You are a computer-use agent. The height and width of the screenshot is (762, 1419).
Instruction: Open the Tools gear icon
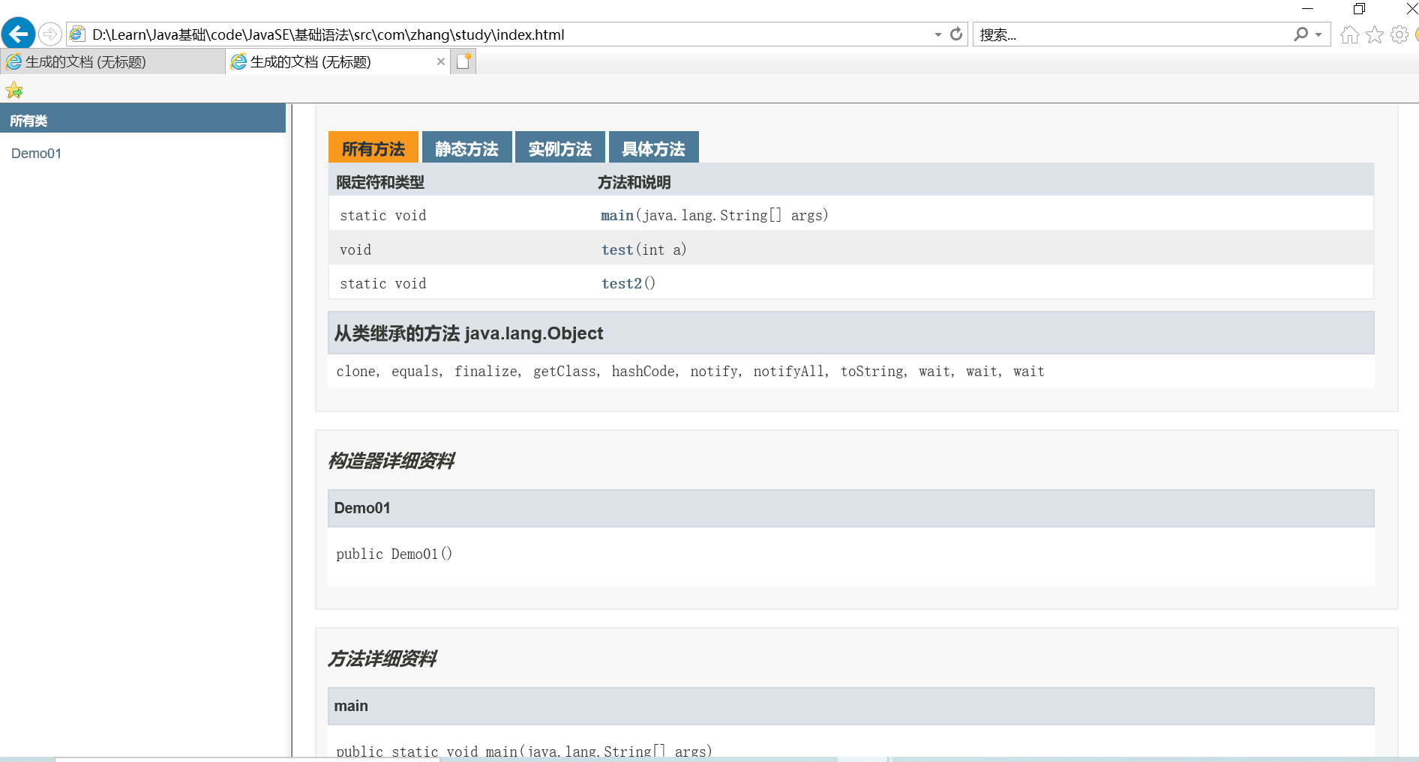pos(1399,34)
